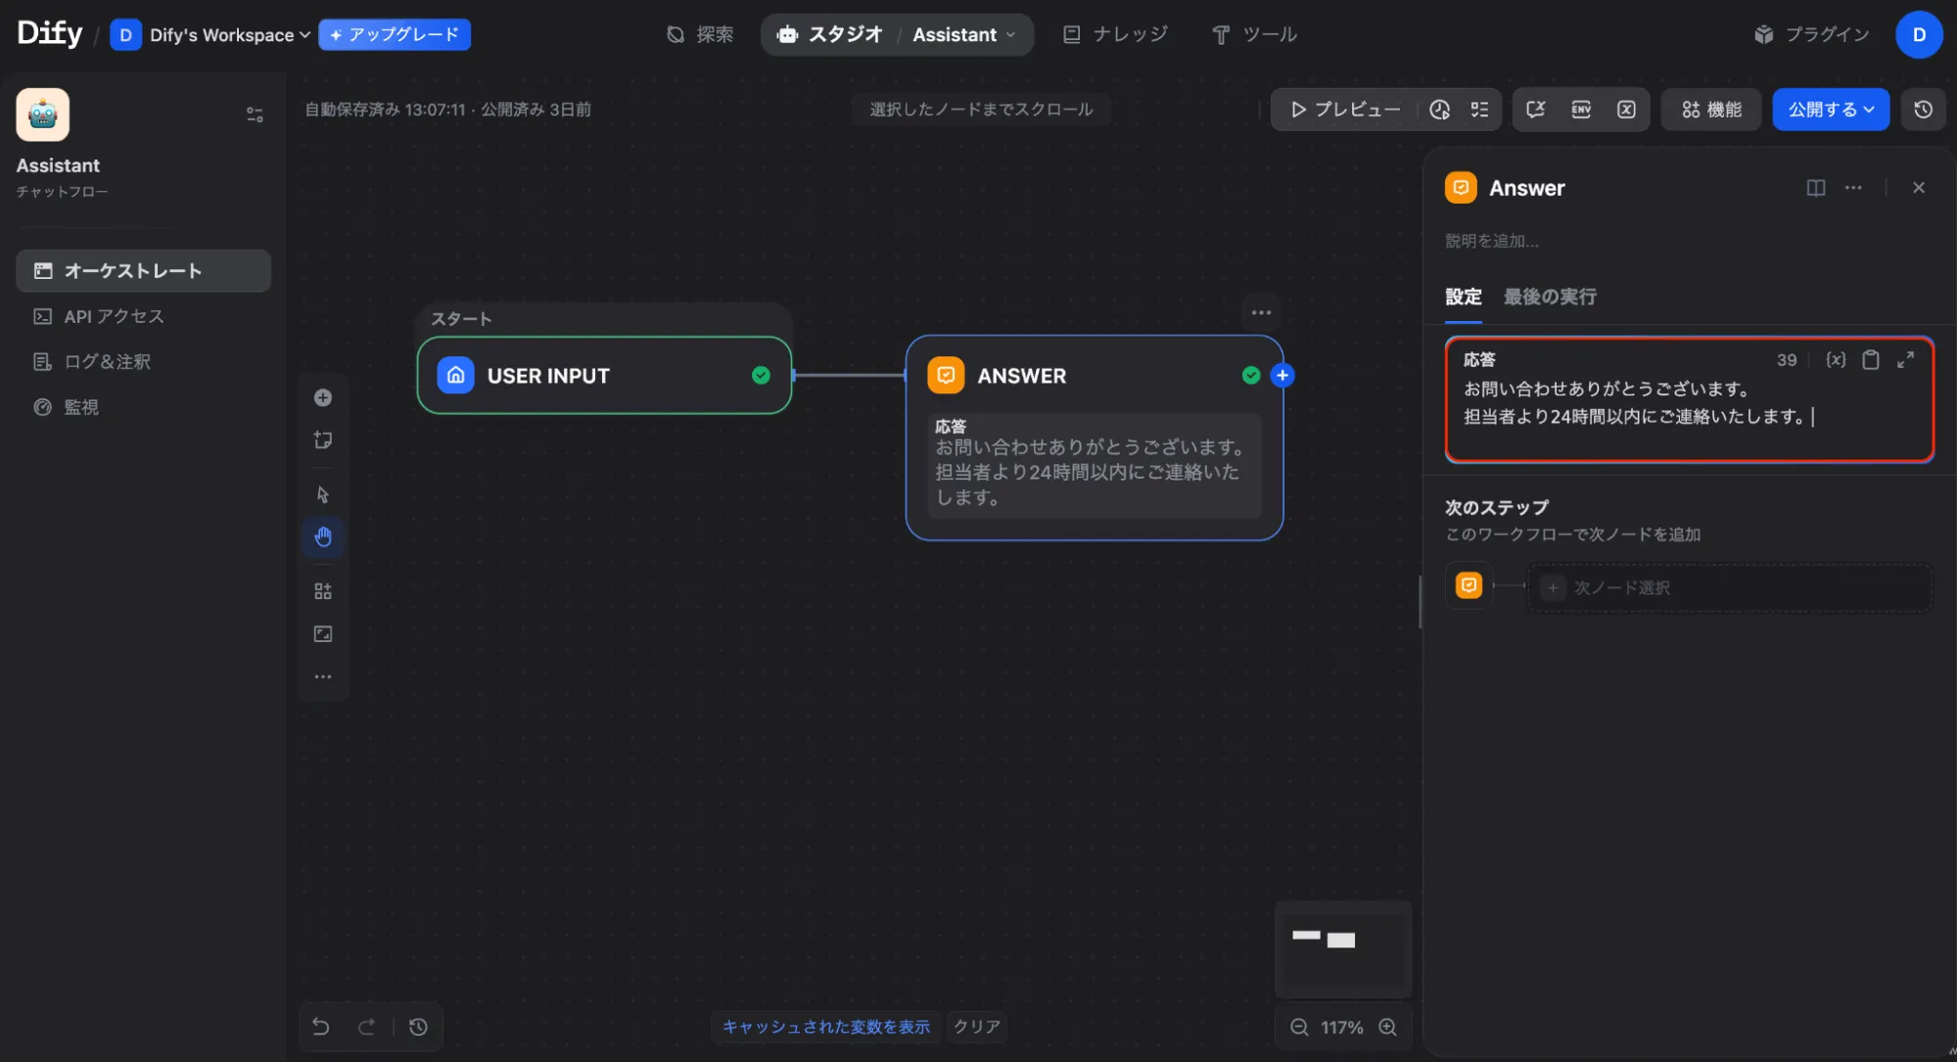Image resolution: width=1957 pixels, height=1063 pixels.
Task: Expand the Assistant app selector dropdown
Action: coord(964,35)
